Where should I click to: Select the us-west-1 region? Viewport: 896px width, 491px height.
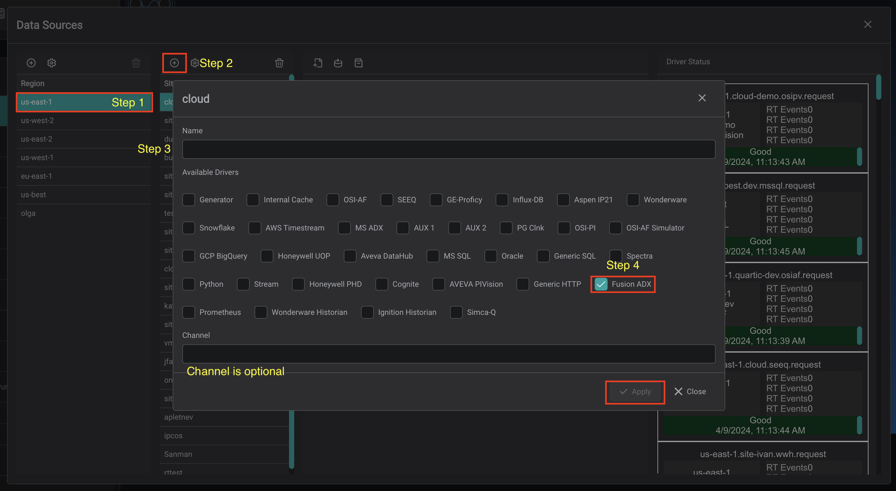coord(84,158)
